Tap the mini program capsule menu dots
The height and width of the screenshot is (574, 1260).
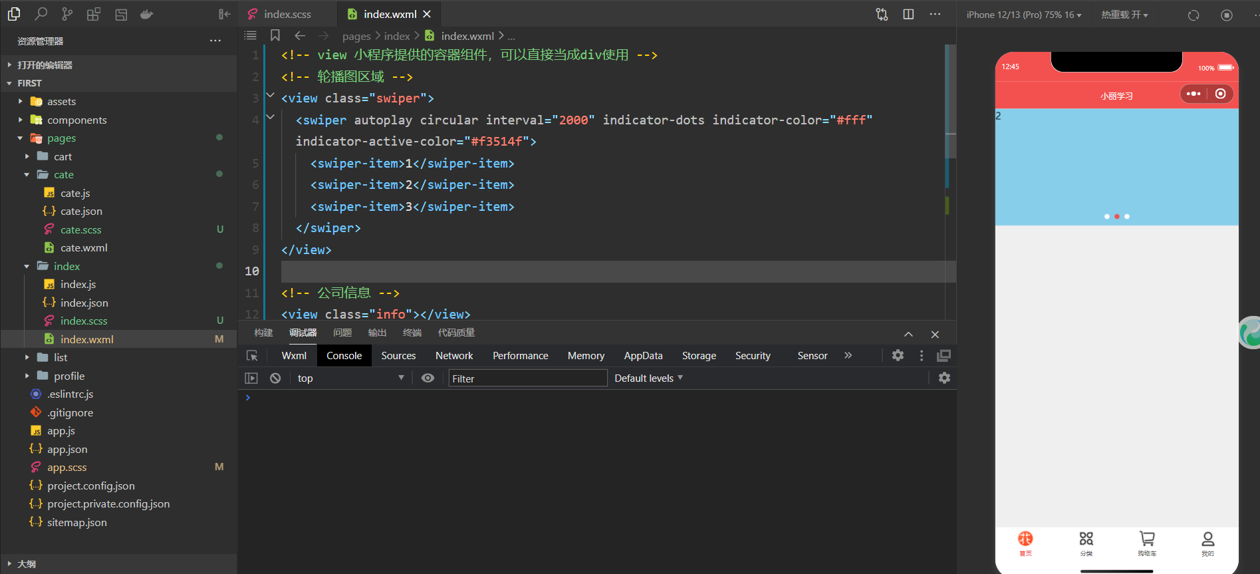pos(1194,94)
